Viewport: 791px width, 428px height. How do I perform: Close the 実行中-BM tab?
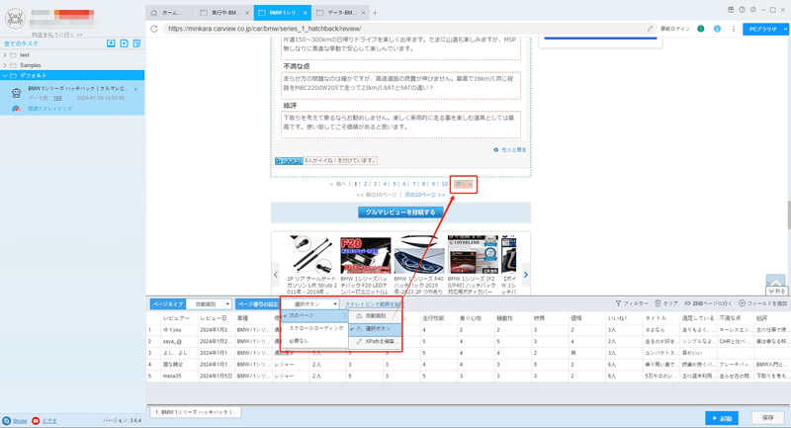tap(246, 13)
